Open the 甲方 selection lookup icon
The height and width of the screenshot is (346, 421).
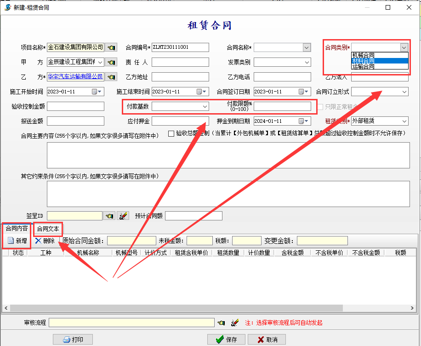(x=111, y=62)
